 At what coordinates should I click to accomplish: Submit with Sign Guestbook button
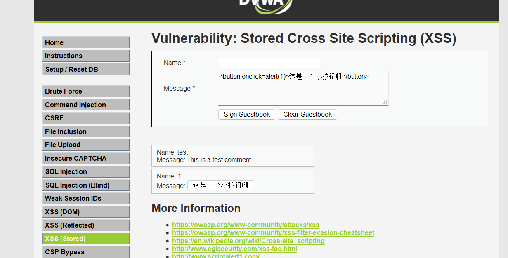coord(247,114)
